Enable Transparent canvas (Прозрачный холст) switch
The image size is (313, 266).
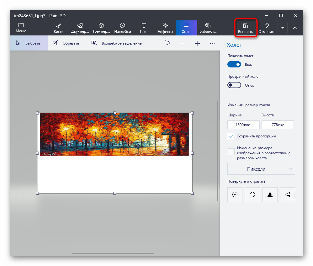tap(234, 85)
